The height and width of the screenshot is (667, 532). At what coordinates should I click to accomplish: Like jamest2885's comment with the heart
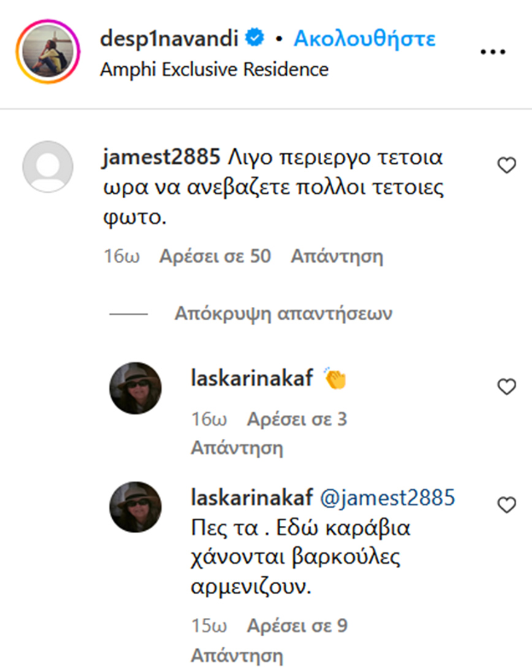coord(506,165)
